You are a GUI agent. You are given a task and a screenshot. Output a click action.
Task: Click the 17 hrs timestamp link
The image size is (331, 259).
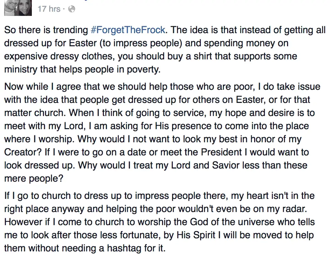[x=49, y=9]
